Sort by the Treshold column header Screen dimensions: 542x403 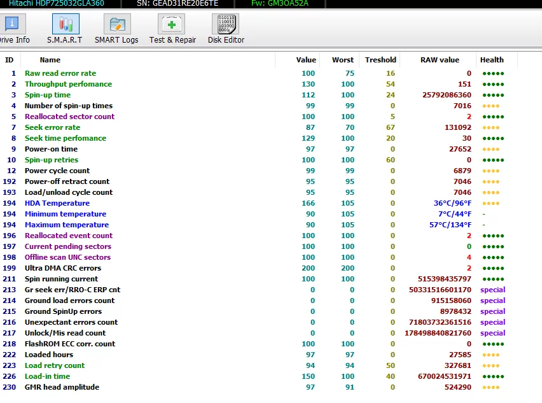click(380, 60)
